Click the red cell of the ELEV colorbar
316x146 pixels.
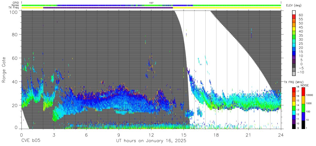coord(294,16)
